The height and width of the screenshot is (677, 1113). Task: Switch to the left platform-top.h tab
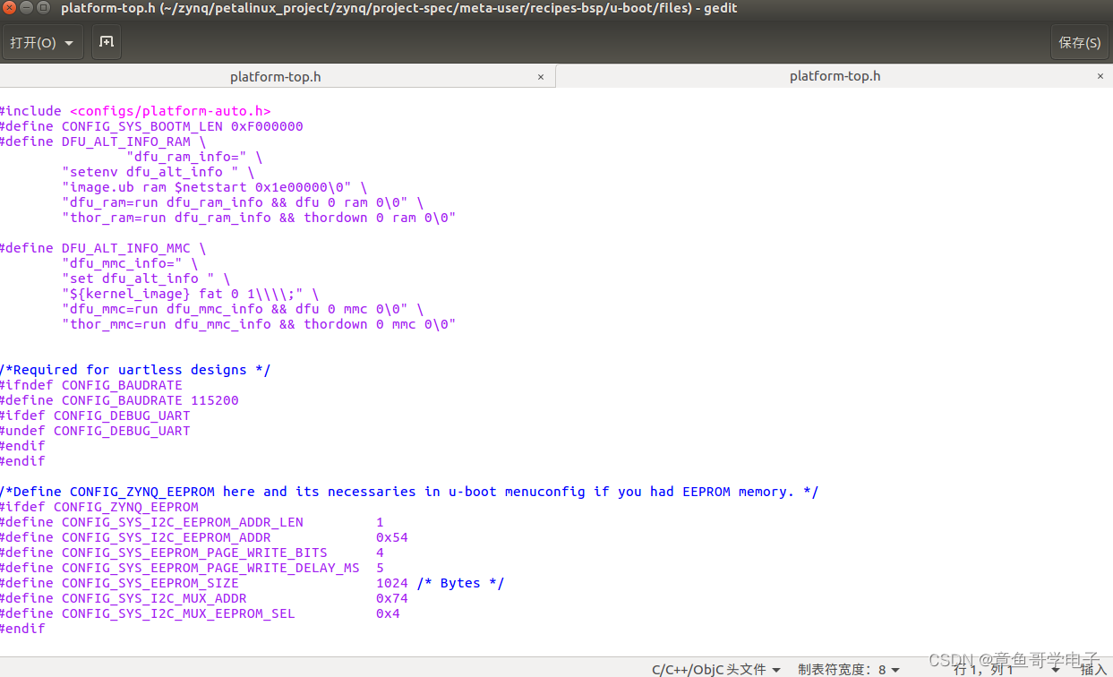tap(276, 76)
